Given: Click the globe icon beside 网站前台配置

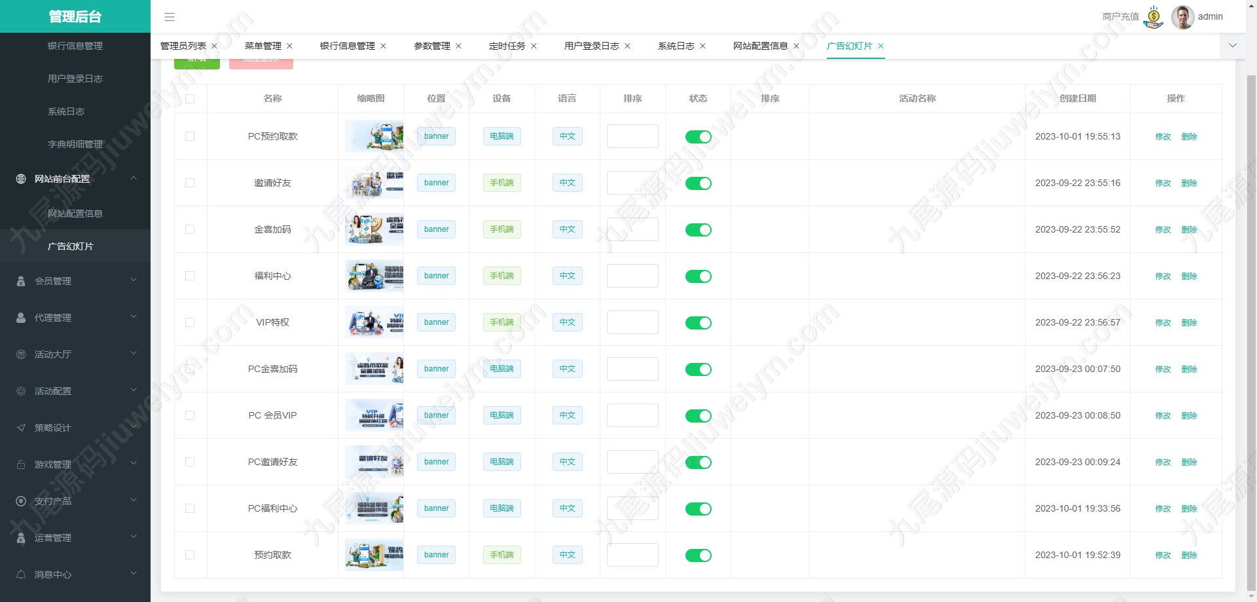Looking at the screenshot, I should pyautogui.click(x=21, y=179).
